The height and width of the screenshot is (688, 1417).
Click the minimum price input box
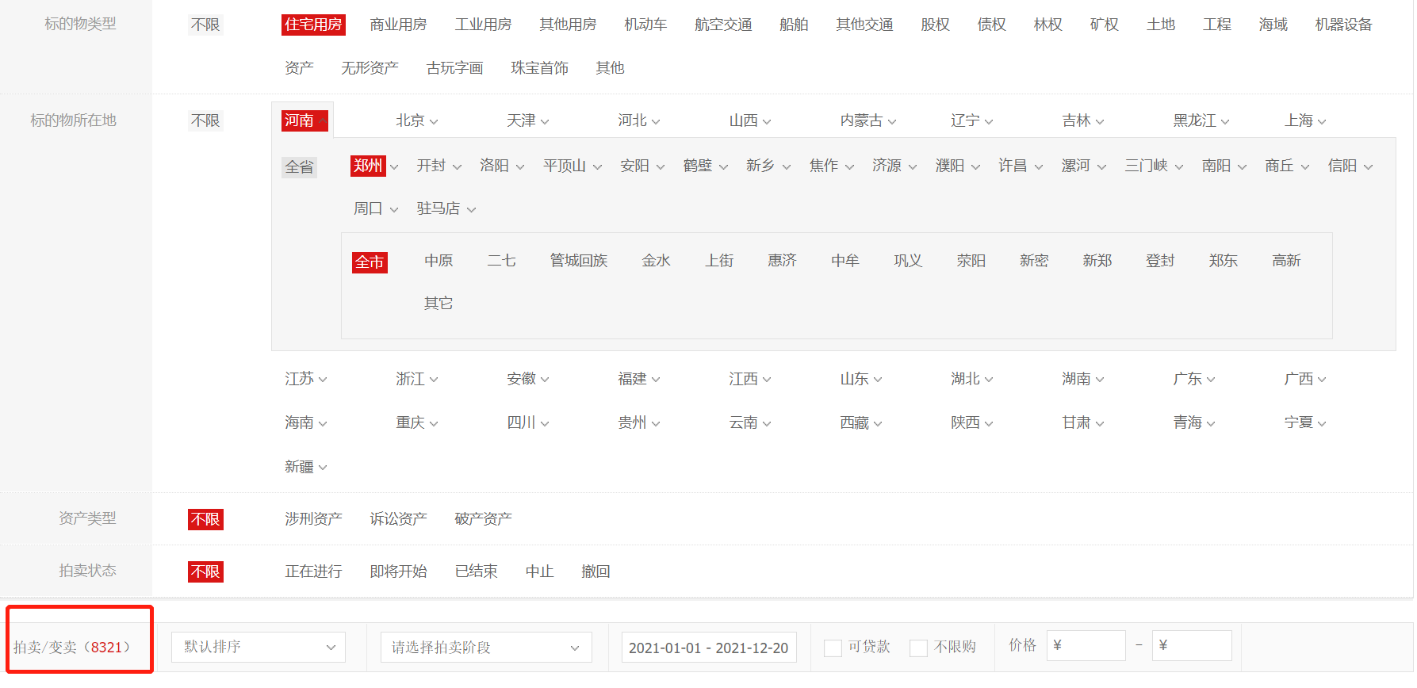pos(1085,645)
